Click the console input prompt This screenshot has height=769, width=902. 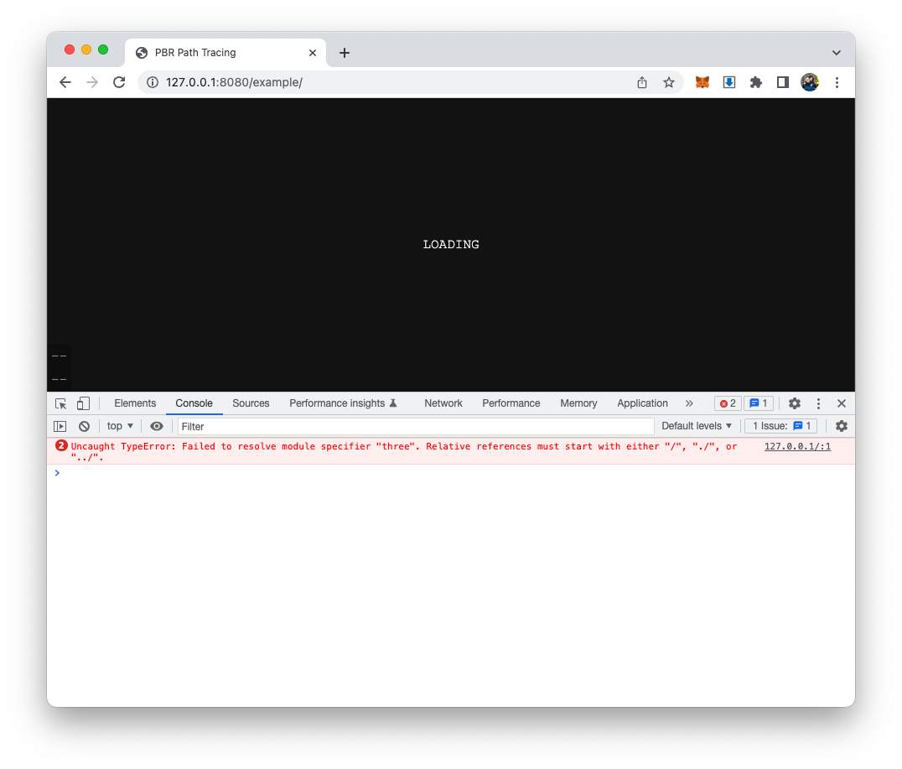point(451,473)
